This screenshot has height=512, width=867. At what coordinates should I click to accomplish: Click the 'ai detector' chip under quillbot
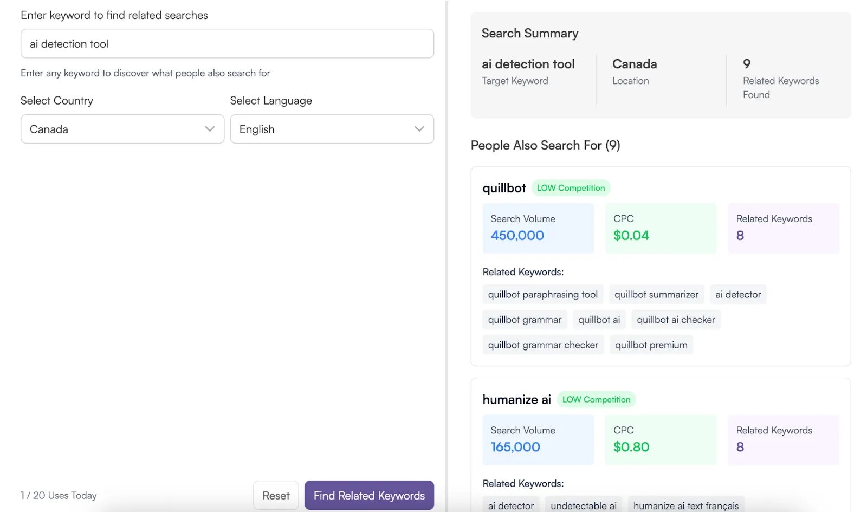point(738,295)
